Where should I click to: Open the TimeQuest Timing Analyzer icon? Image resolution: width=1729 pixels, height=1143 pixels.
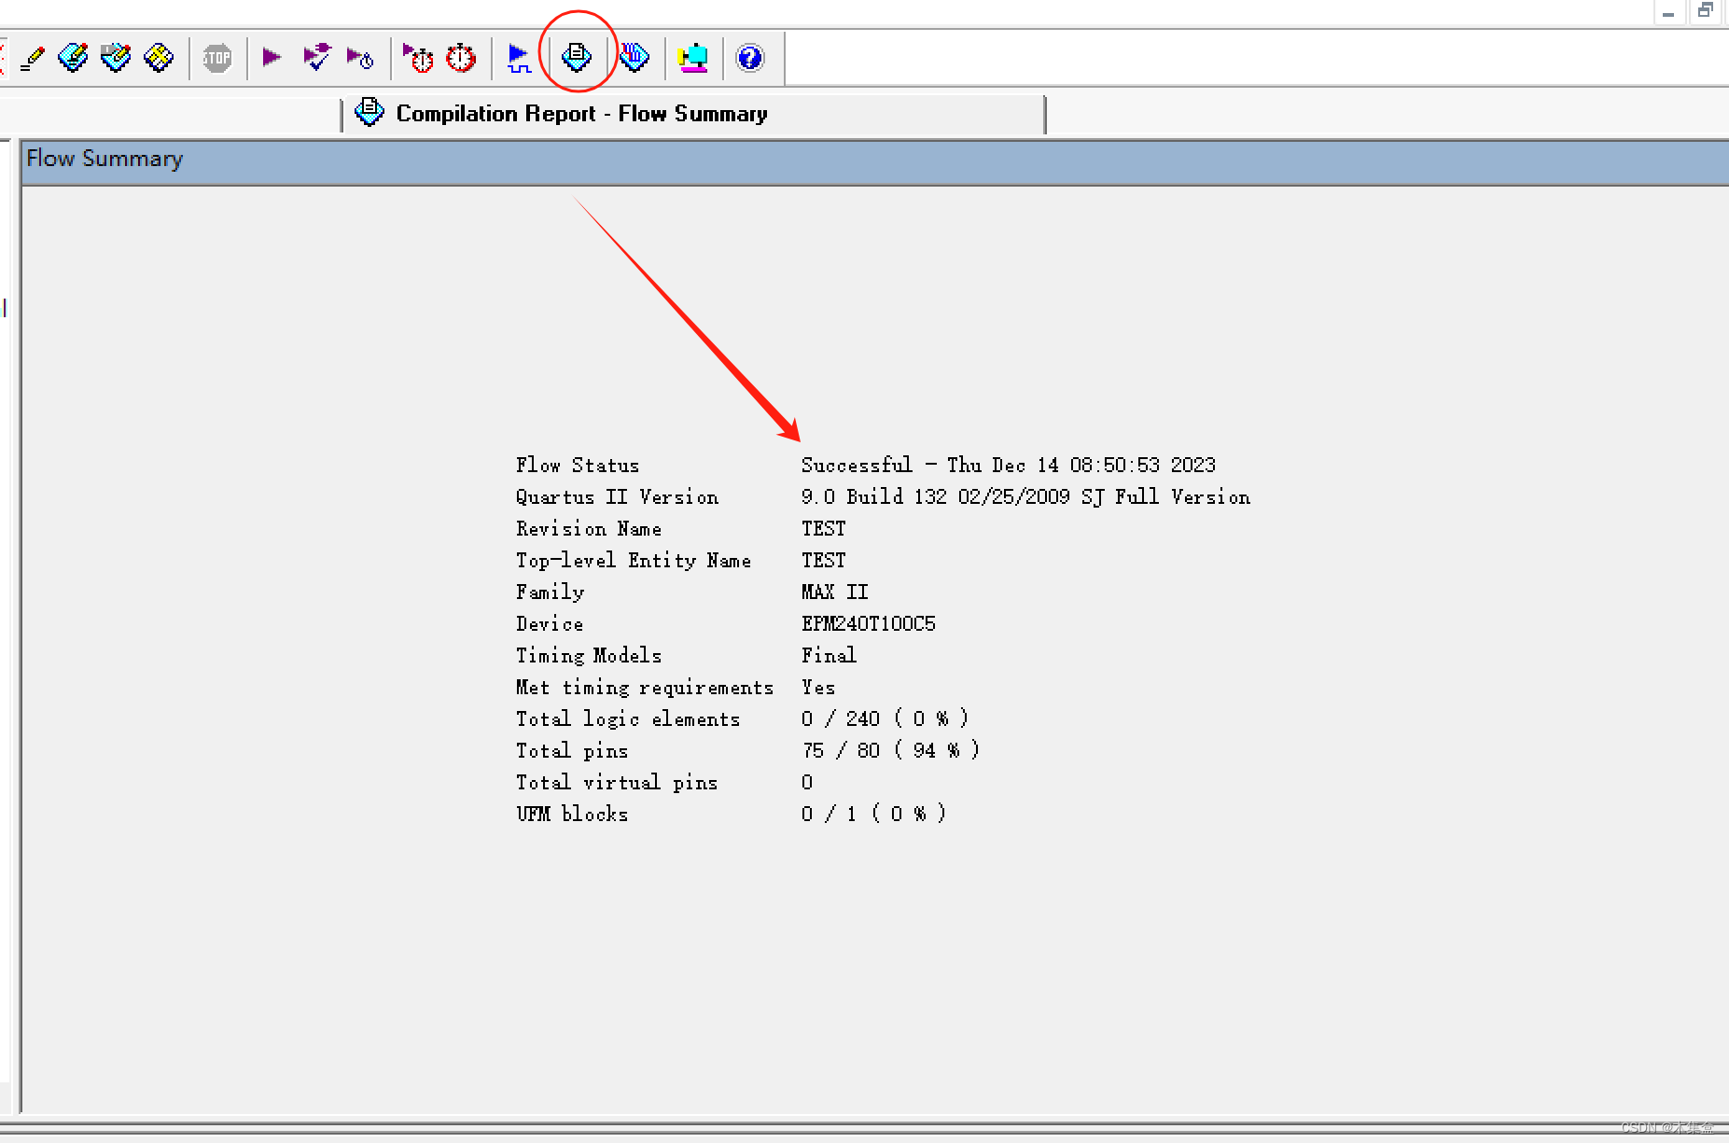(x=461, y=58)
